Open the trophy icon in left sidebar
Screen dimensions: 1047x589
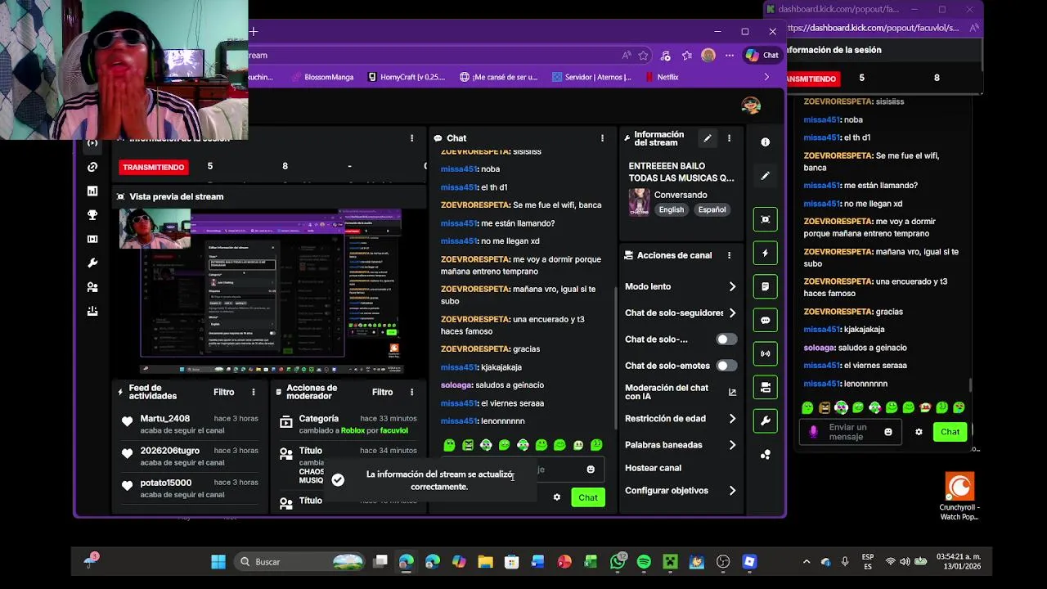[x=92, y=215]
